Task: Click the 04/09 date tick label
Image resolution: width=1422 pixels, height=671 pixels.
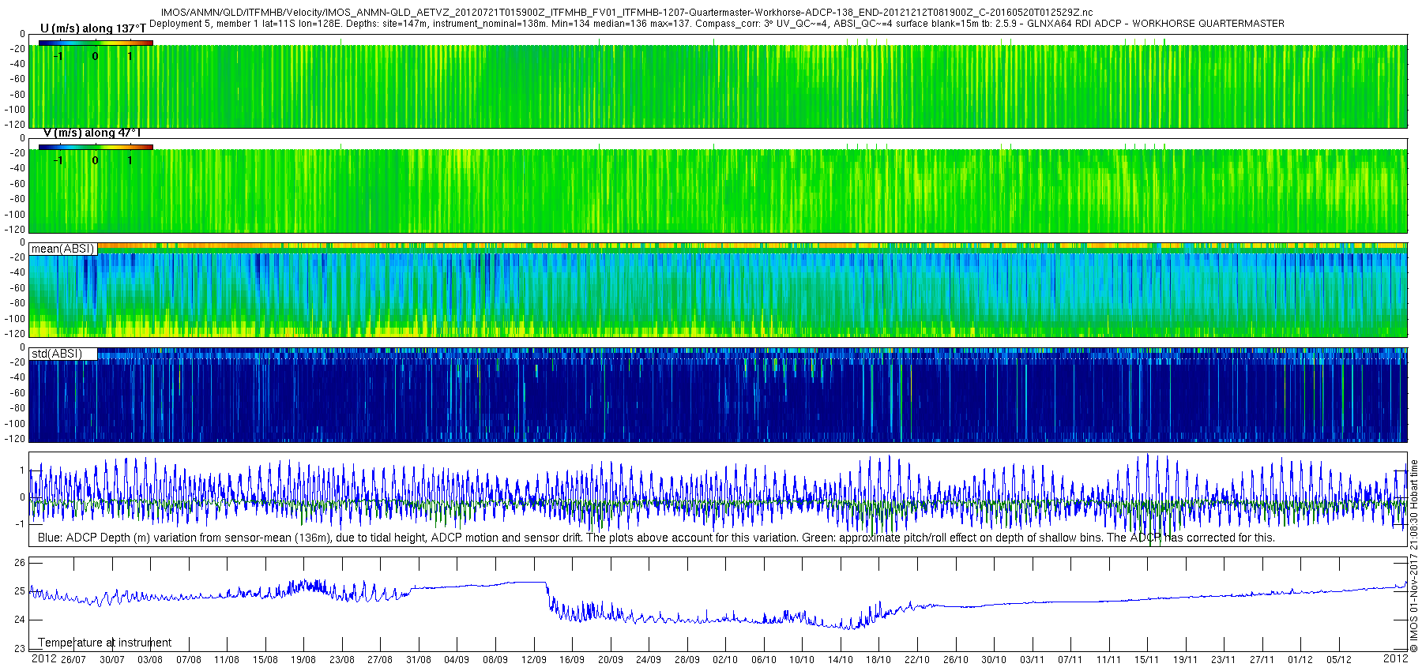Action: click(x=457, y=660)
